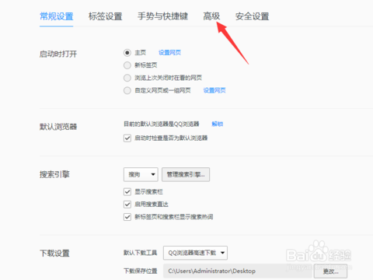Open the 搜狗 search engine dropdown
373x280 pixels.
(x=141, y=174)
